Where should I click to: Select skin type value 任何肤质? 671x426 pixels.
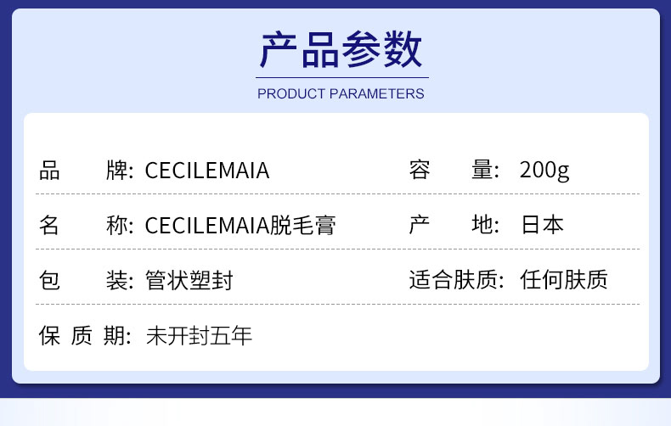[564, 280]
